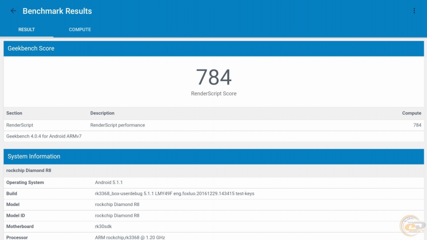This screenshot has height=240, width=427.
Task: Click the Geekbench 4.0.4 version row
Action: point(38,136)
